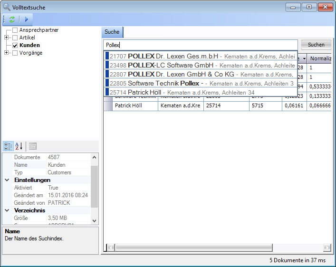Screen dimensions: 336x267
Task: Check the Vorgänge index checkbox
Action: [x=15, y=53]
